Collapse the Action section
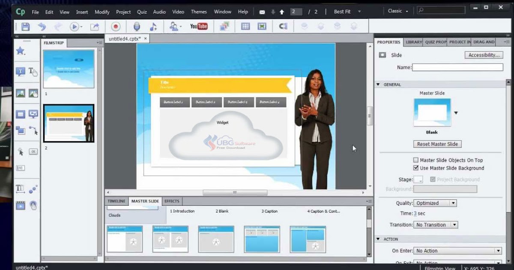Image resolution: width=514 pixels, height=270 pixels. point(378,239)
